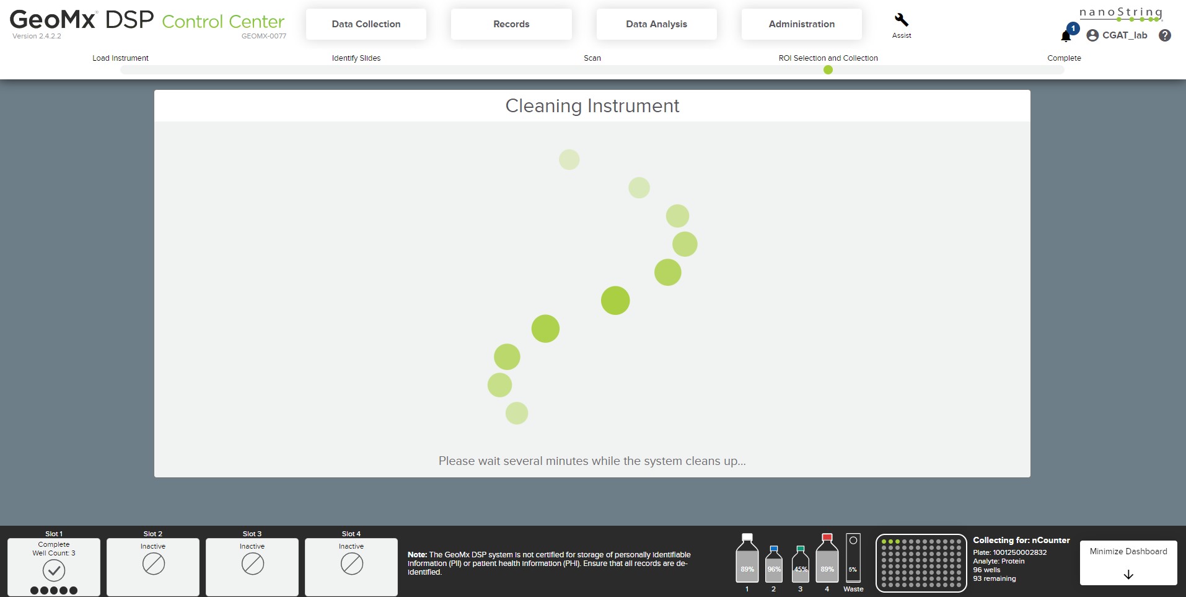The image size is (1186, 597).
Task: Click the Collecting for: nCounter label
Action: coord(1021,540)
